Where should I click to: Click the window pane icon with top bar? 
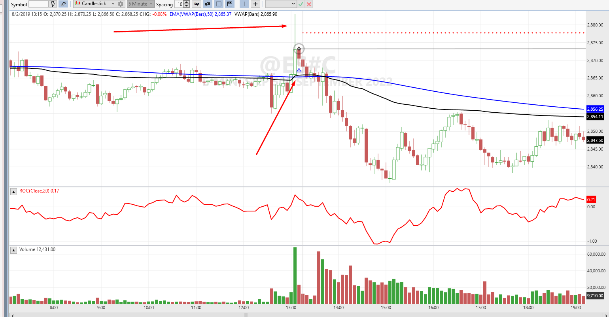pos(229,4)
